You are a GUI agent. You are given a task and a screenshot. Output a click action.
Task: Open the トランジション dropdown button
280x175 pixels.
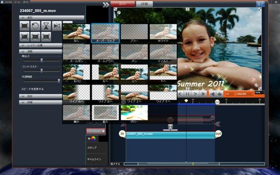(95, 131)
